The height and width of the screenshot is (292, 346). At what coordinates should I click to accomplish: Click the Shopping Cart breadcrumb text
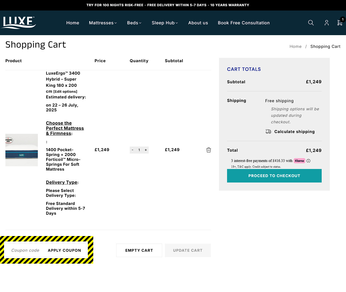click(x=325, y=47)
